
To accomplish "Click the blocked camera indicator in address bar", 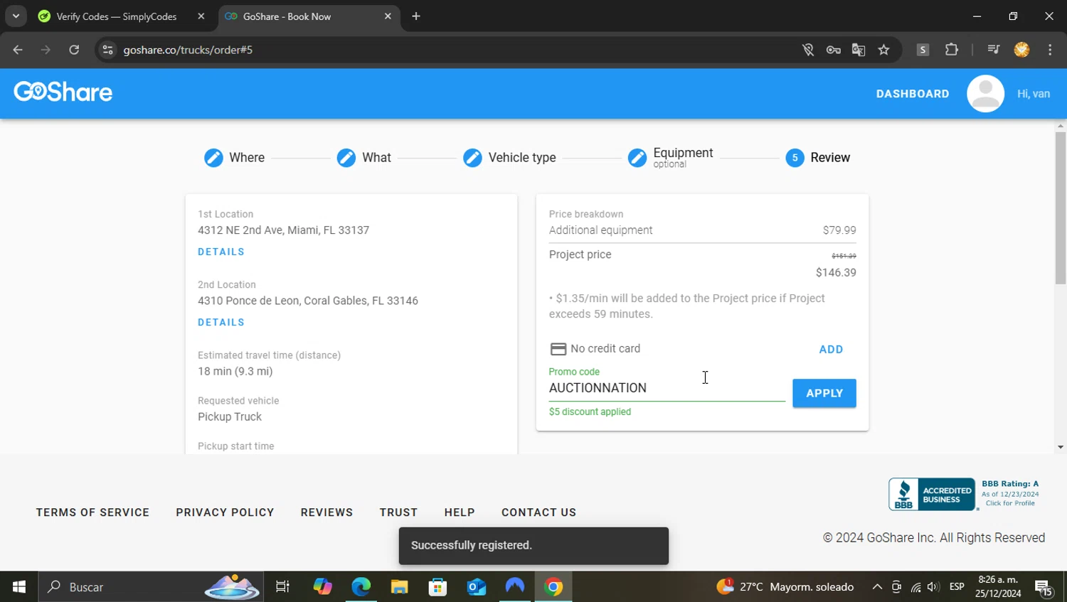I will click(807, 50).
